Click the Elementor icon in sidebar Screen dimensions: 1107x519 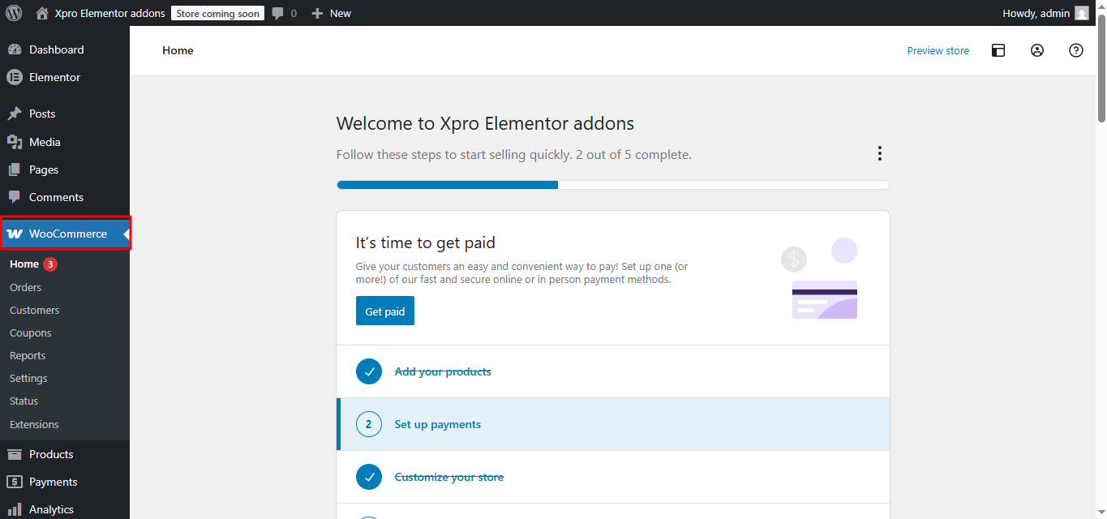[x=14, y=78]
